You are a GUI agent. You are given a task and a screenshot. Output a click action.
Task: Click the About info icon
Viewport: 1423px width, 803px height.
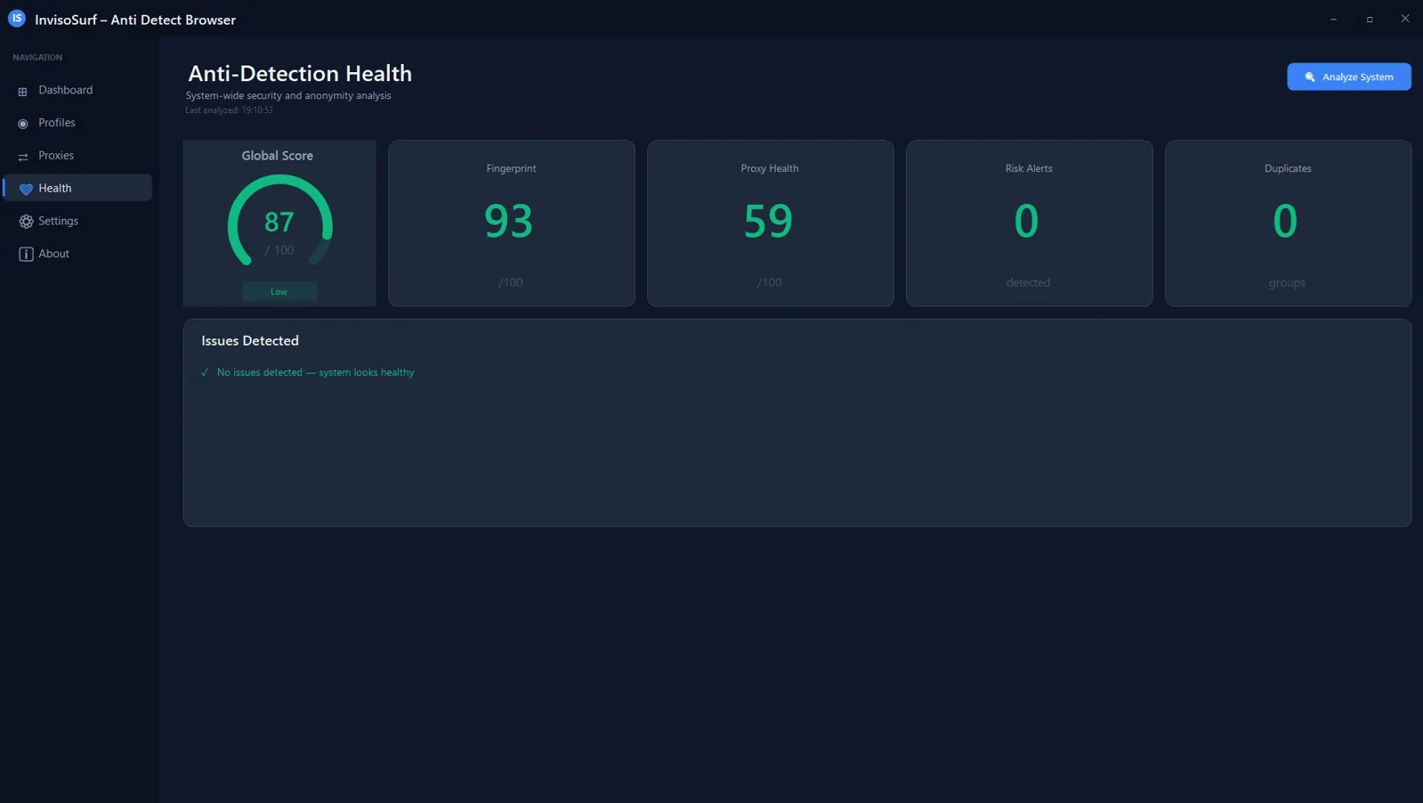26,255
